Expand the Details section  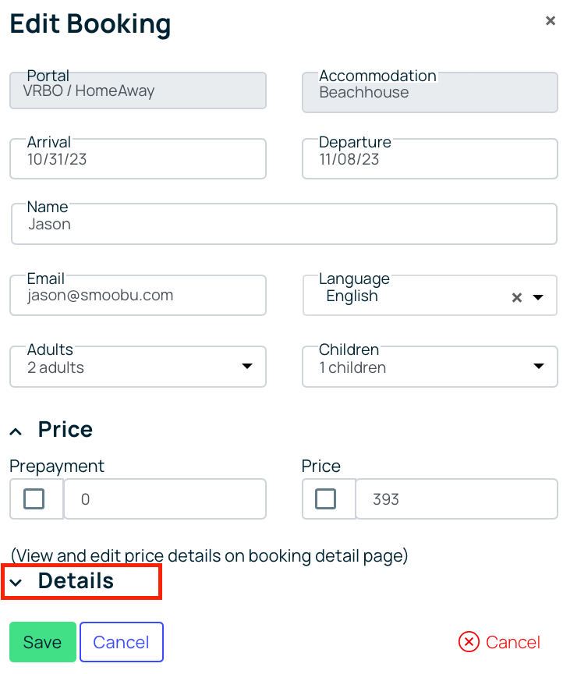pyautogui.click(x=76, y=580)
